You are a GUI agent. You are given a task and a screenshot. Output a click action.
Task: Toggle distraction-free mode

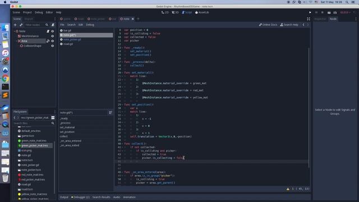[309, 19]
